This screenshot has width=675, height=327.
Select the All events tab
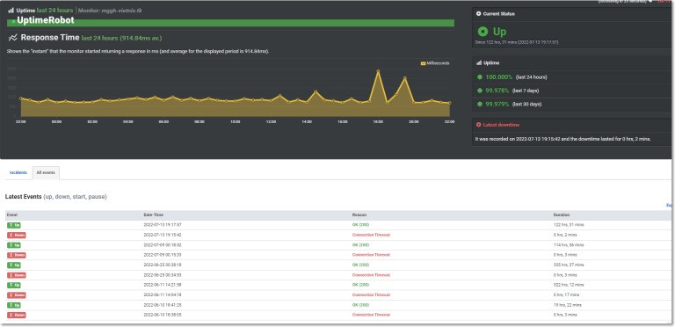46,172
